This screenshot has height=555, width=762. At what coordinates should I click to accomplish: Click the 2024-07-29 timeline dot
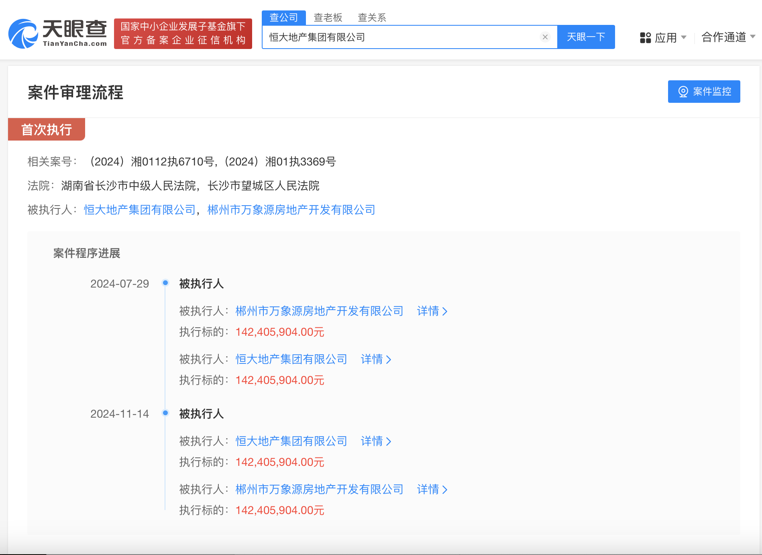[x=165, y=283]
